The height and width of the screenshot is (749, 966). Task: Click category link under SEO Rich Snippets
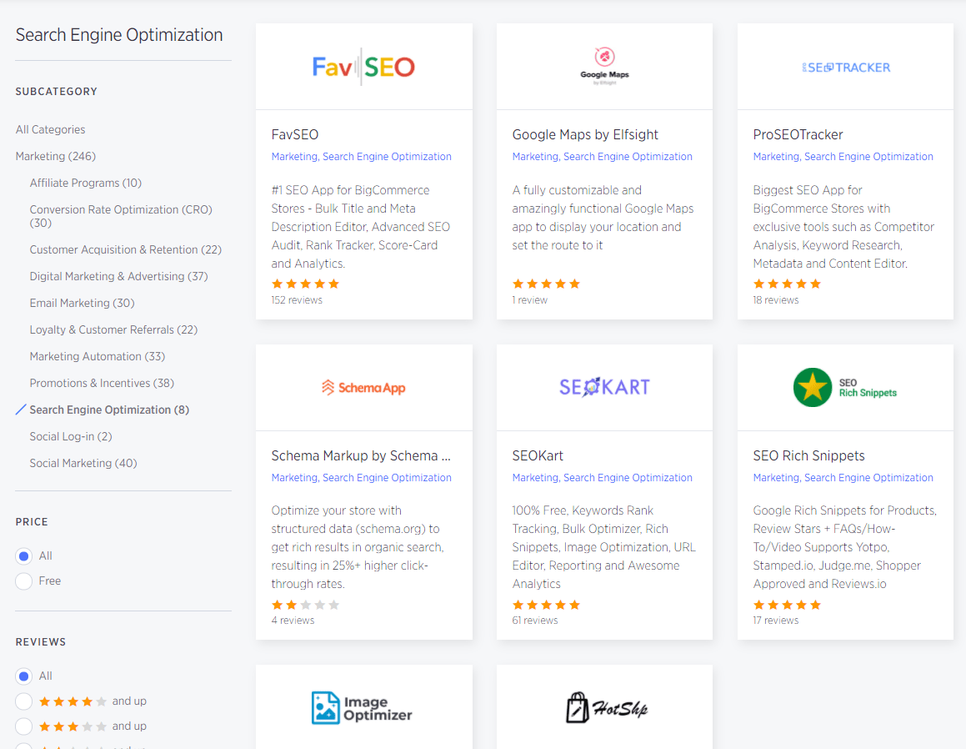coord(843,478)
